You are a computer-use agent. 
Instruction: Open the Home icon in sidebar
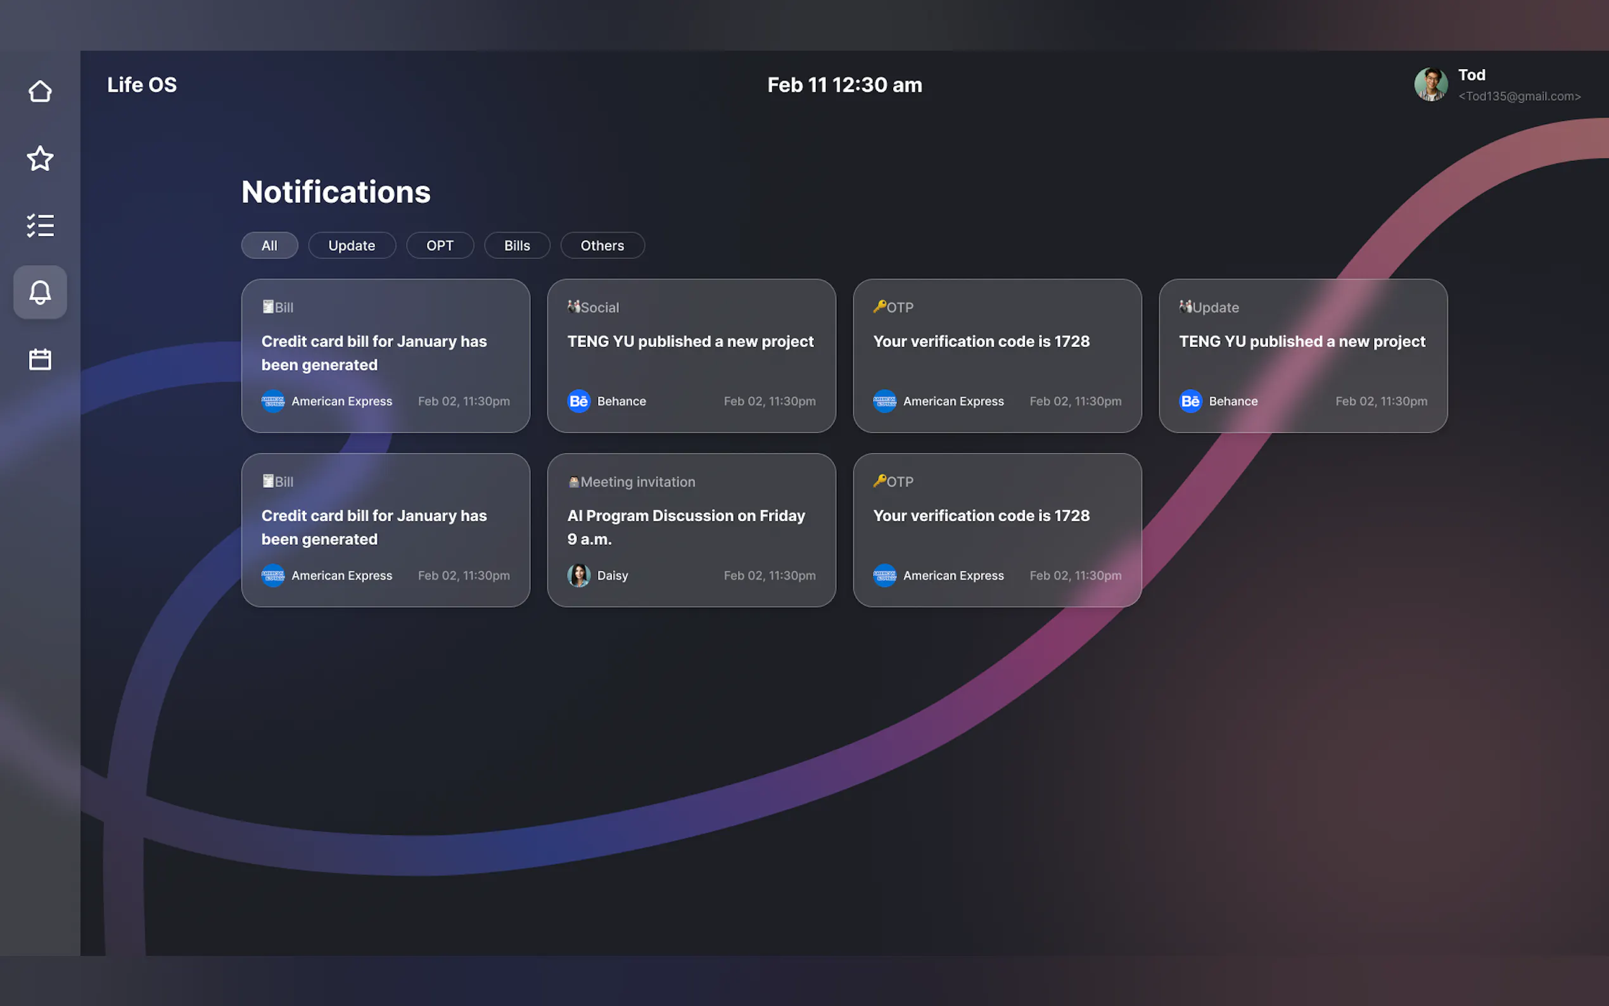coord(40,91)
